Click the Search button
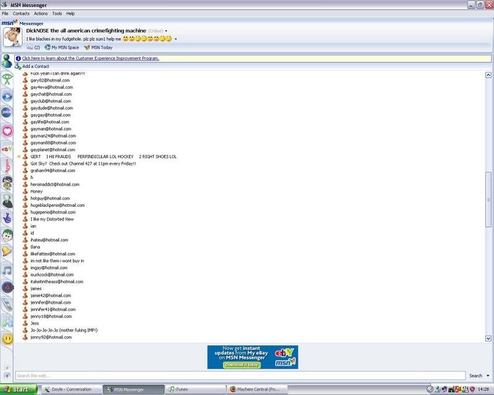Viewport: 494px width, 395px height. click(475, 375)
